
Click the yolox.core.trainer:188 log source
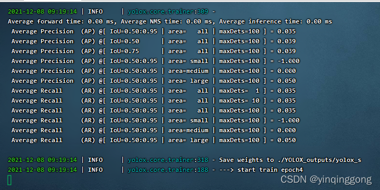pyautogui.click(x=168, y=170)
